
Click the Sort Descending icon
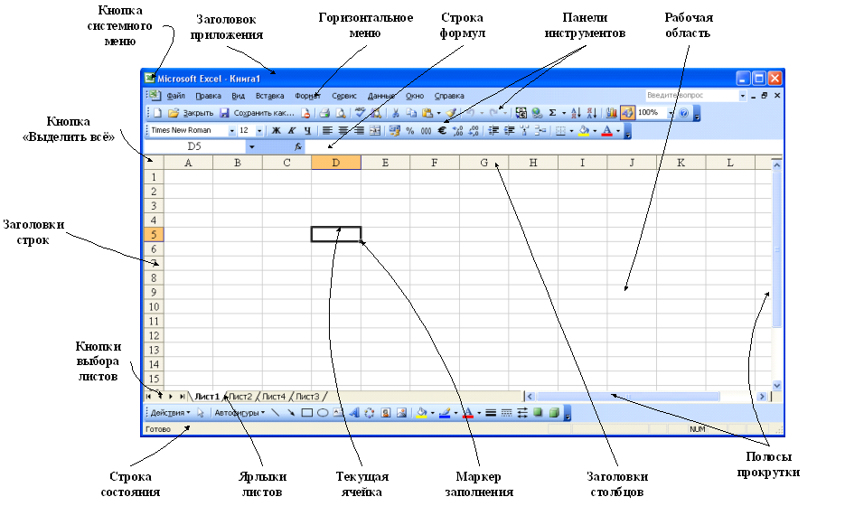(592, 113)
